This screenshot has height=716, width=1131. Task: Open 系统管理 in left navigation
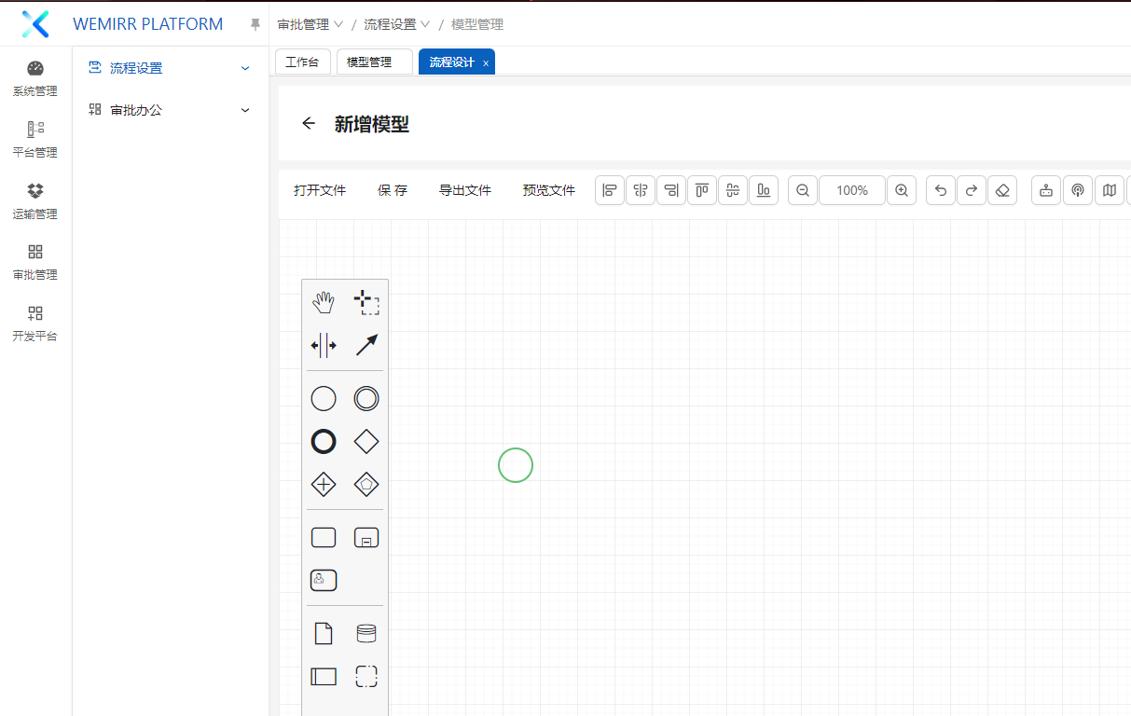(35, 79)
